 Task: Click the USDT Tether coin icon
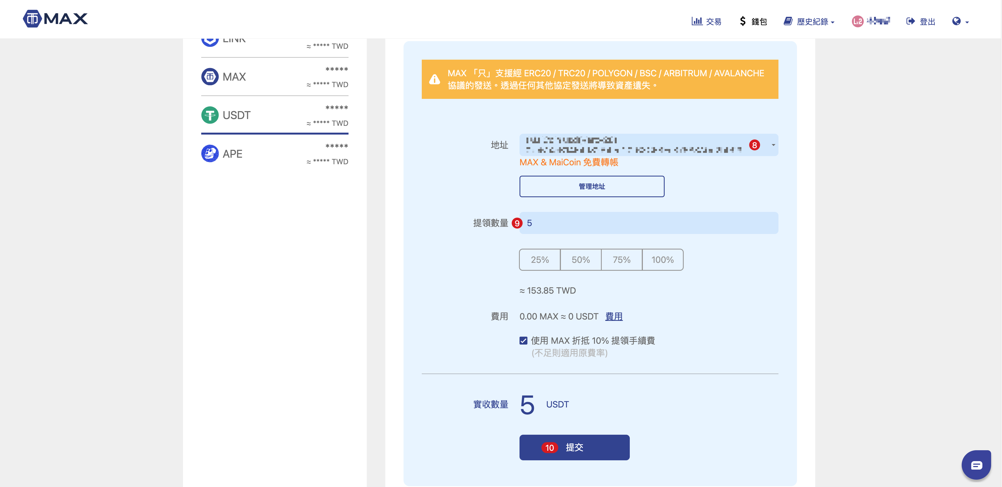[210, 115]
